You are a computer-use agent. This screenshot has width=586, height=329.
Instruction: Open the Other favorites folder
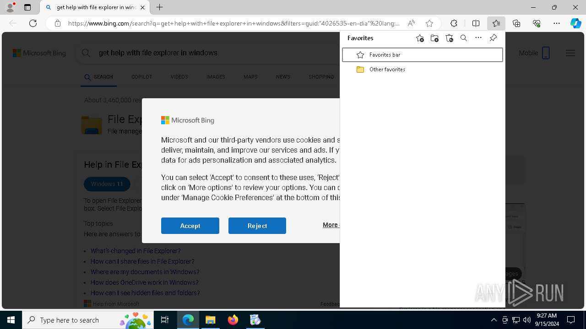tap(422, 69)
